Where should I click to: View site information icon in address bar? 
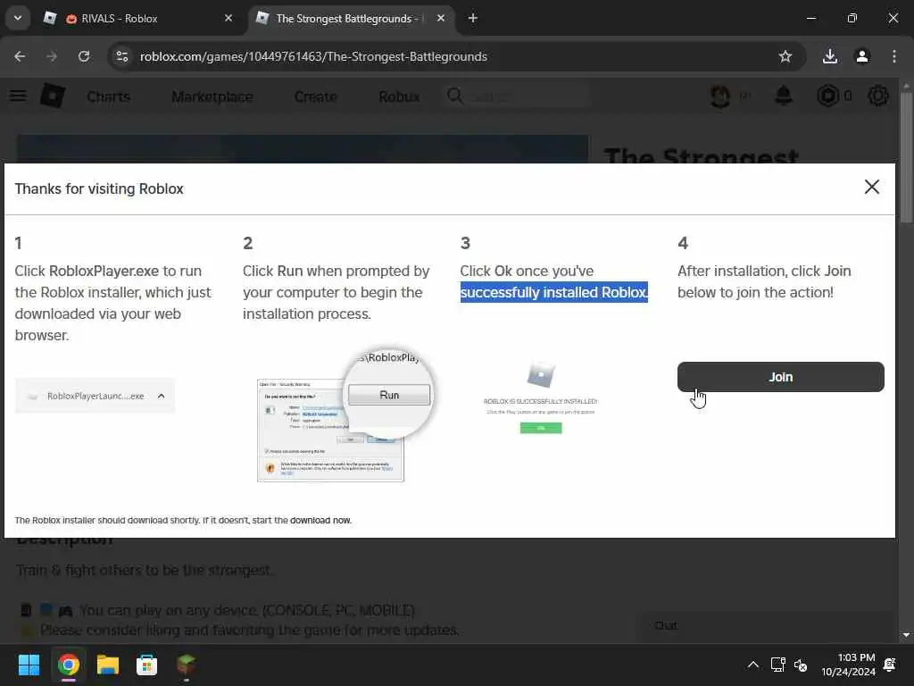121,56
